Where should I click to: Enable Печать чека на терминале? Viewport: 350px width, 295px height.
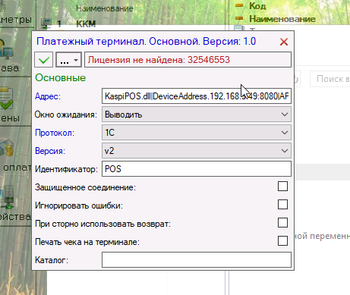click(x=282, y=241)
